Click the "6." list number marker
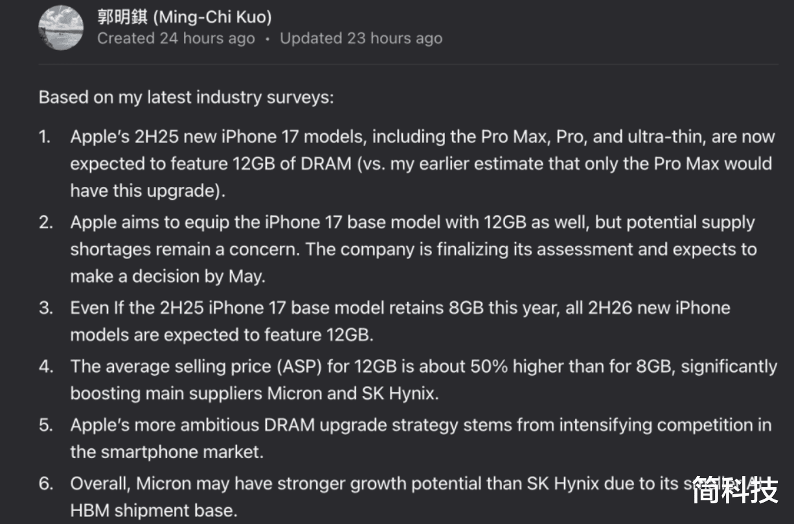This screenshot has width=794, height=524. point(45,483)
